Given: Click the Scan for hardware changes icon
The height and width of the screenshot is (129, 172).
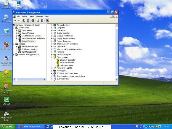Looking at the screenshot, I should pos(47,20).
